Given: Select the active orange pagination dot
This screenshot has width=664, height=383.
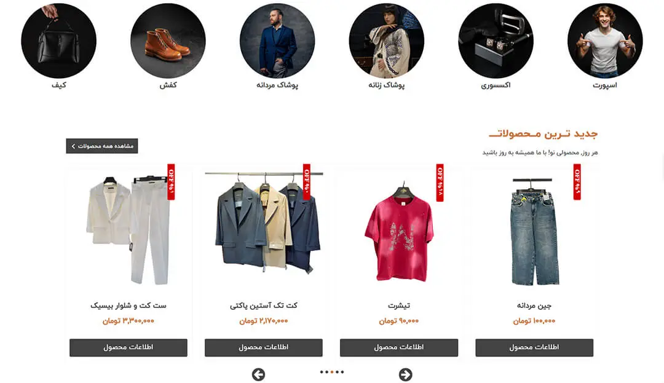Looking at the screenshot, I should pos(332,372).
